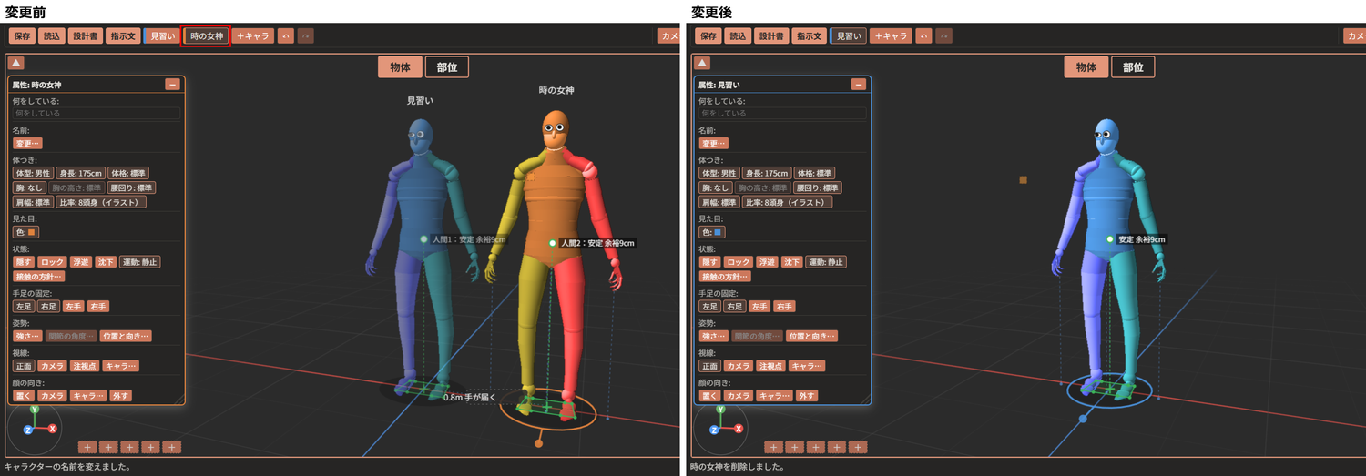Open 肩幅: 標準 option in 見習い panel
Viewport: 1366px width, 476px height.
pos(719,202)
